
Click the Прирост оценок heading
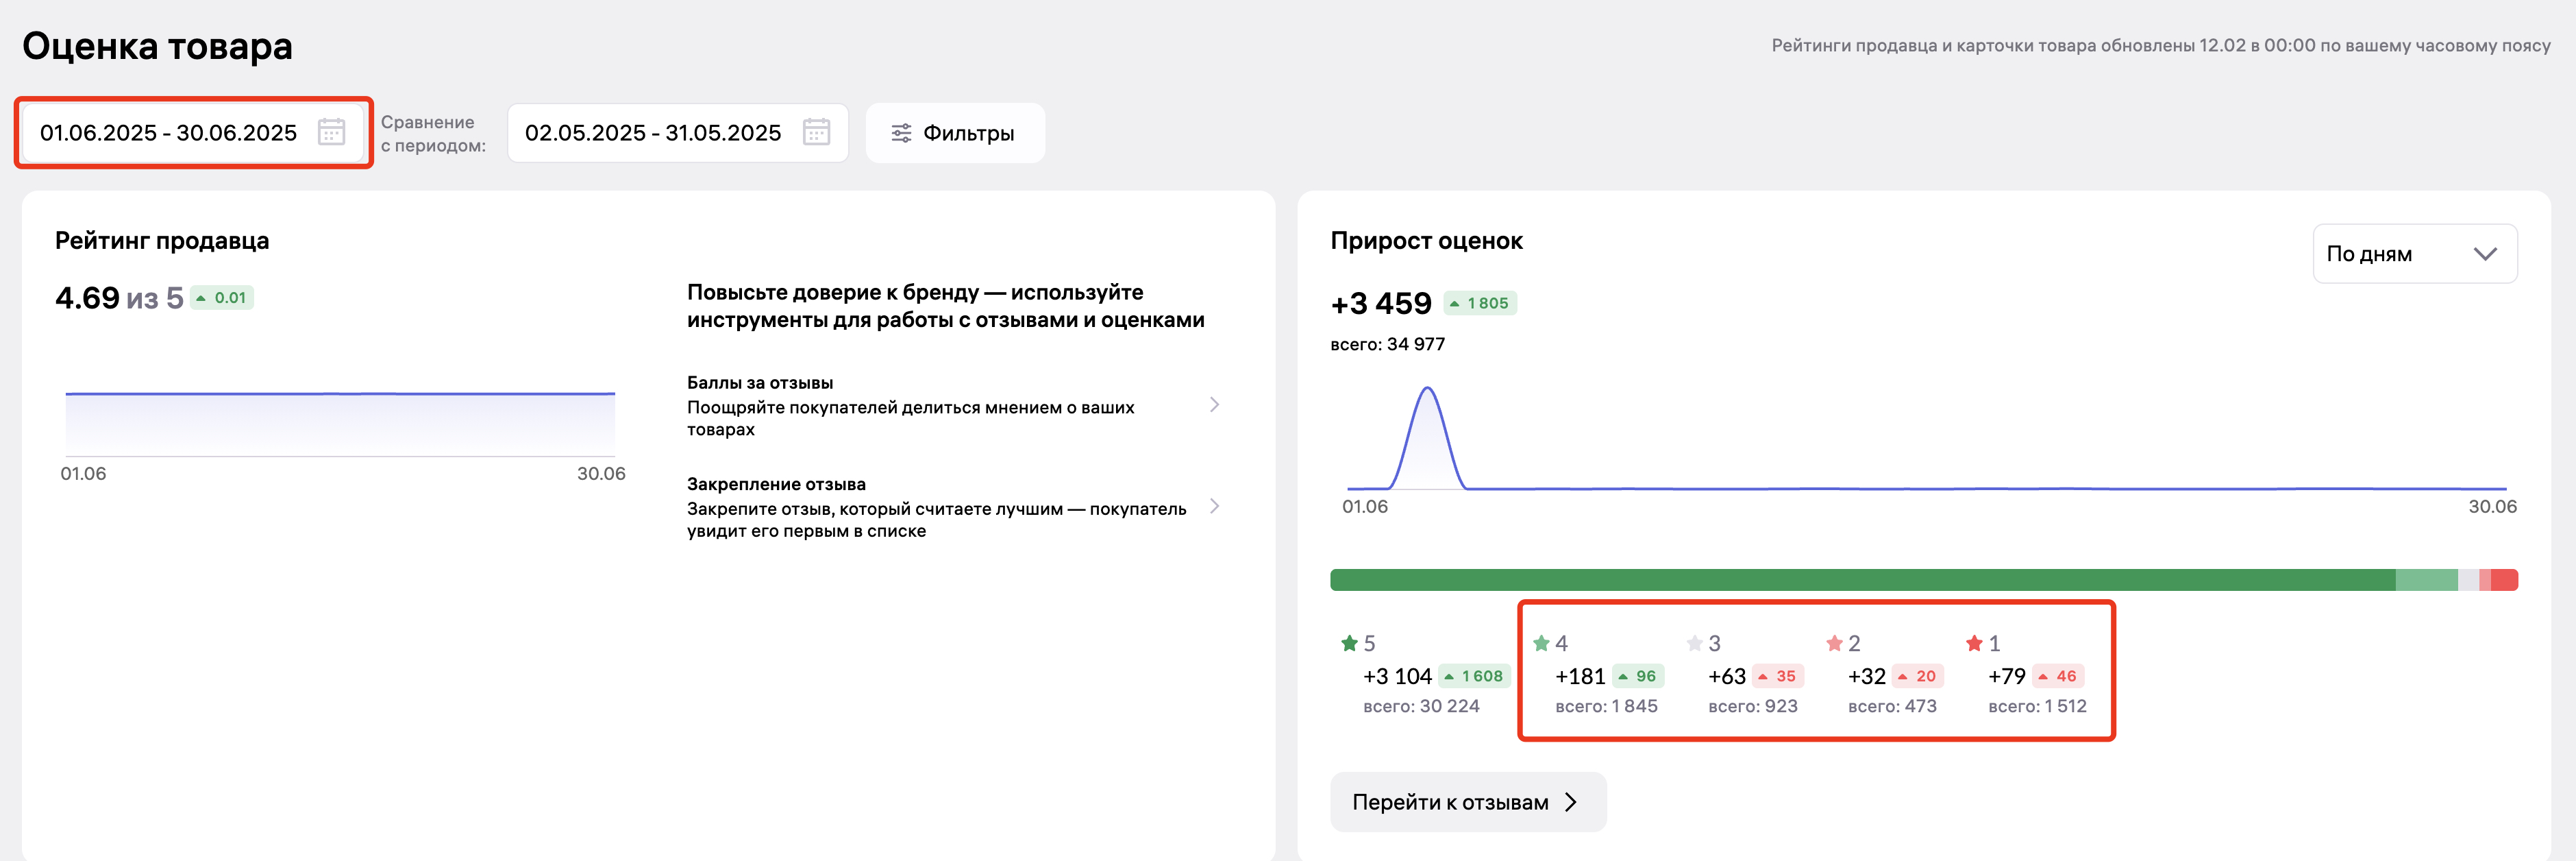(x=1426, y=241)
